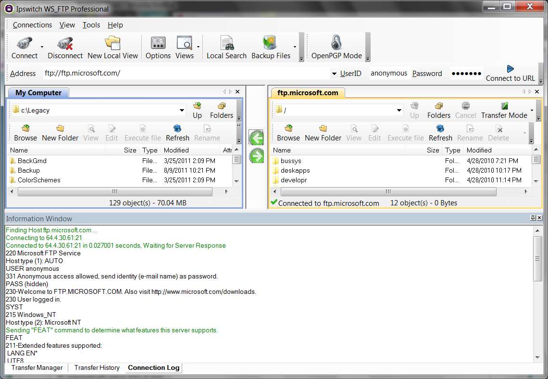This screenshot has height=379, width=548.
Task: Switch to the Transfer History tab
Action: tap(97, 368)
